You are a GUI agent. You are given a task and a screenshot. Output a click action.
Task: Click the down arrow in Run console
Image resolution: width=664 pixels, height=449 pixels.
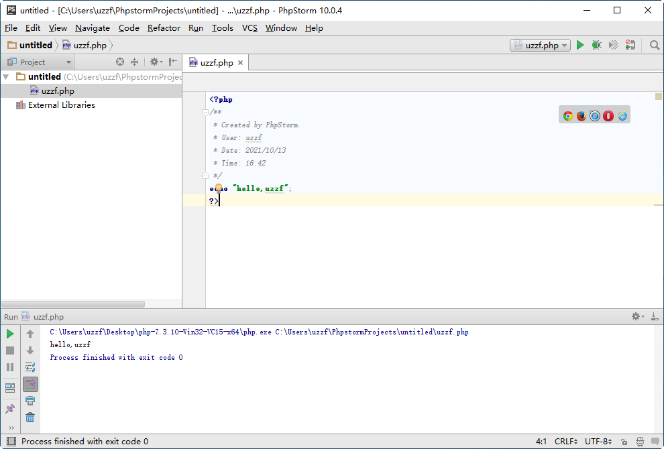30,350
